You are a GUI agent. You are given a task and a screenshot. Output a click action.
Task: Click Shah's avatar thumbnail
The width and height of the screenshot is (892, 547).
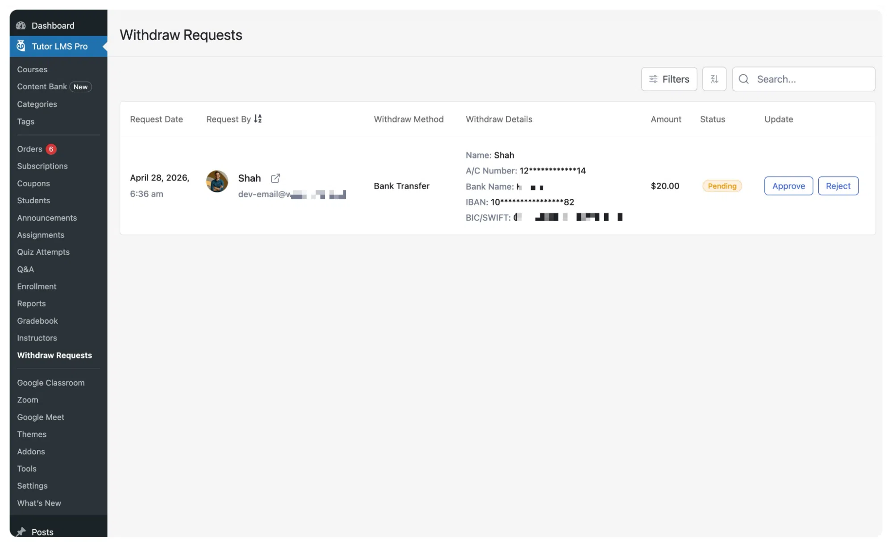(x=217, y=181)
